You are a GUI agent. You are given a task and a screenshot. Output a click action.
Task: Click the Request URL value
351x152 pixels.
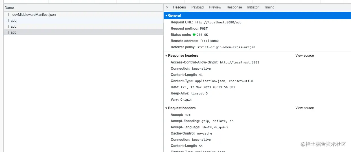point(218,22)
